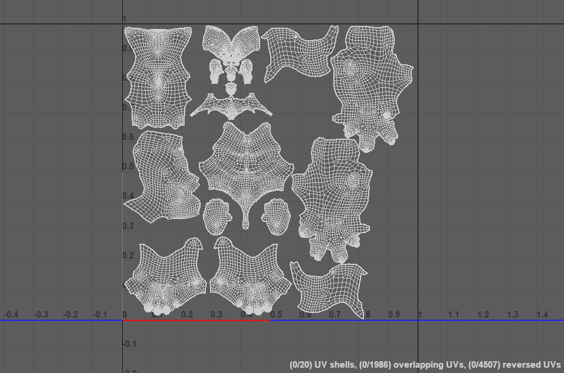Click the tiny acorn-shaped shell above the bat-wing shell
Image resolution: width=564 pixels, height=373 pixels.
click(231, 89)
